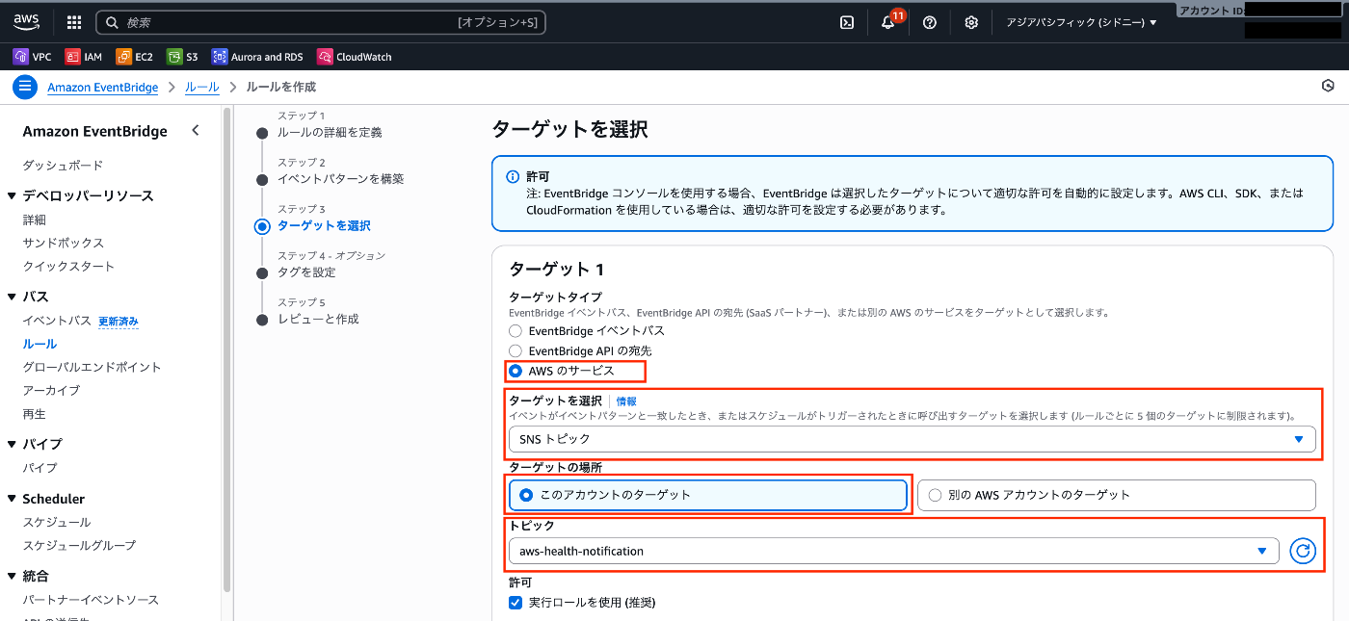This screenshot has height=621, width=1349.
Task: Open CloudWatch service shortcut
Action: pyautogui.click(x=355, y=57)
